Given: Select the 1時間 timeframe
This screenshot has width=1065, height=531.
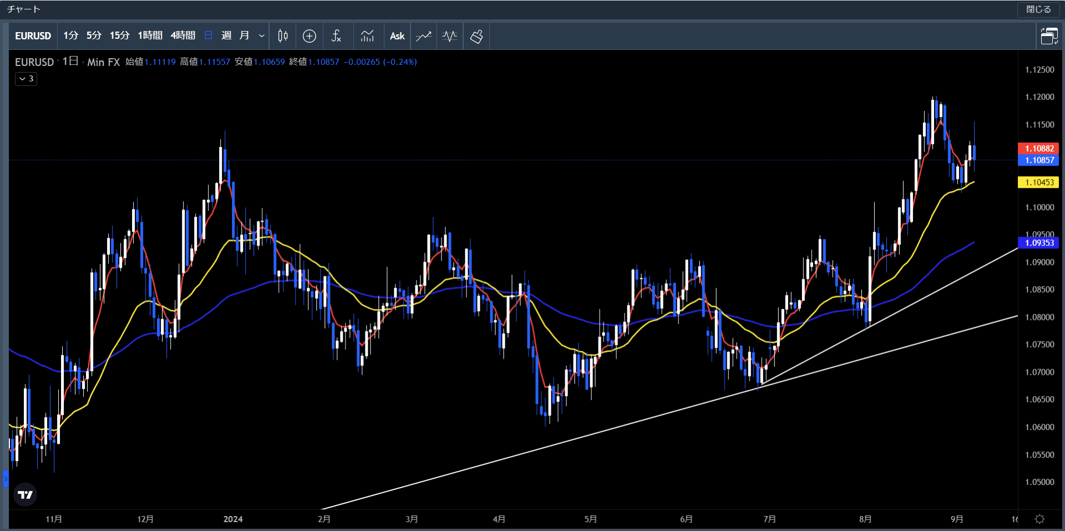Looking at the screenshot, I should [150, 36].
